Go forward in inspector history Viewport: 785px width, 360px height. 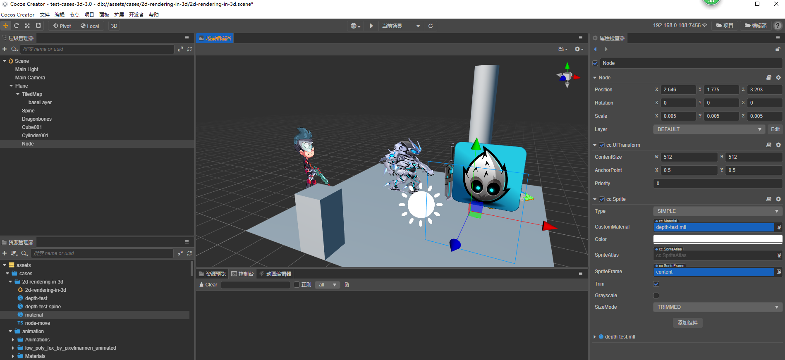[606, 49]
